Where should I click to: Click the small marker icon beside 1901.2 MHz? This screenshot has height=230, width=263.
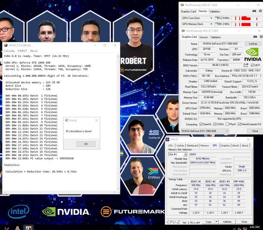(x=216, y=23)
